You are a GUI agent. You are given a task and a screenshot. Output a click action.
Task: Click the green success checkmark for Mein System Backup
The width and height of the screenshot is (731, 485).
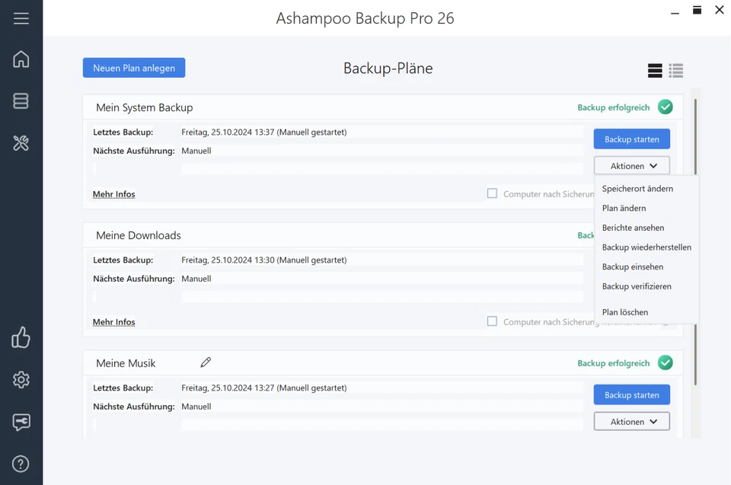(665, 107)
